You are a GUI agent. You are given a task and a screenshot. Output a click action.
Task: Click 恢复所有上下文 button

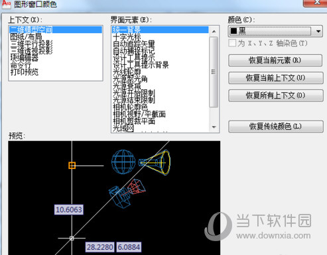pos(276,95)
